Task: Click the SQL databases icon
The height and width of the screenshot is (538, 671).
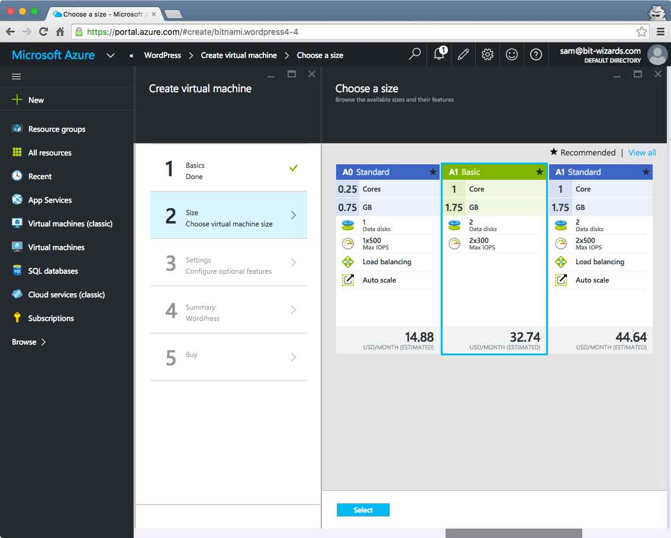Action: tap(17, 270)
